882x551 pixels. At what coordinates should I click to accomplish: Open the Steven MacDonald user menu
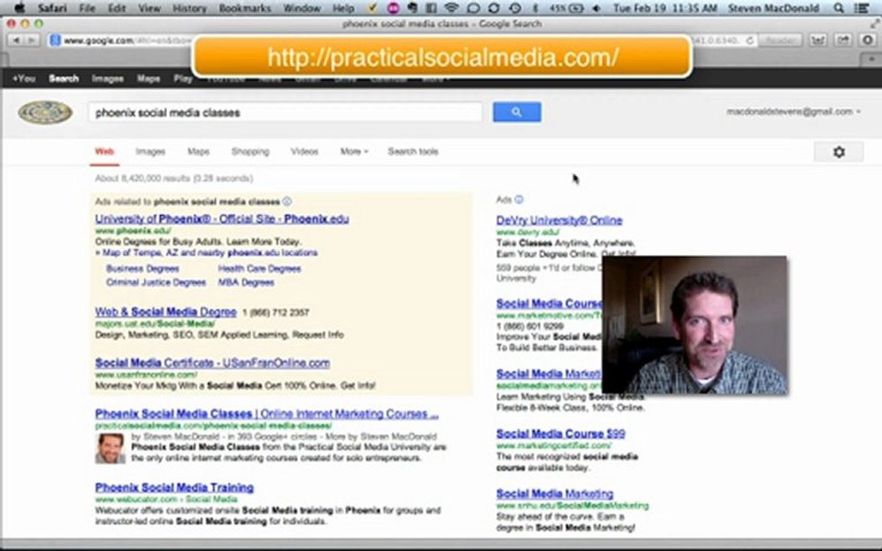pyautogui.click(x=773, y=8)
